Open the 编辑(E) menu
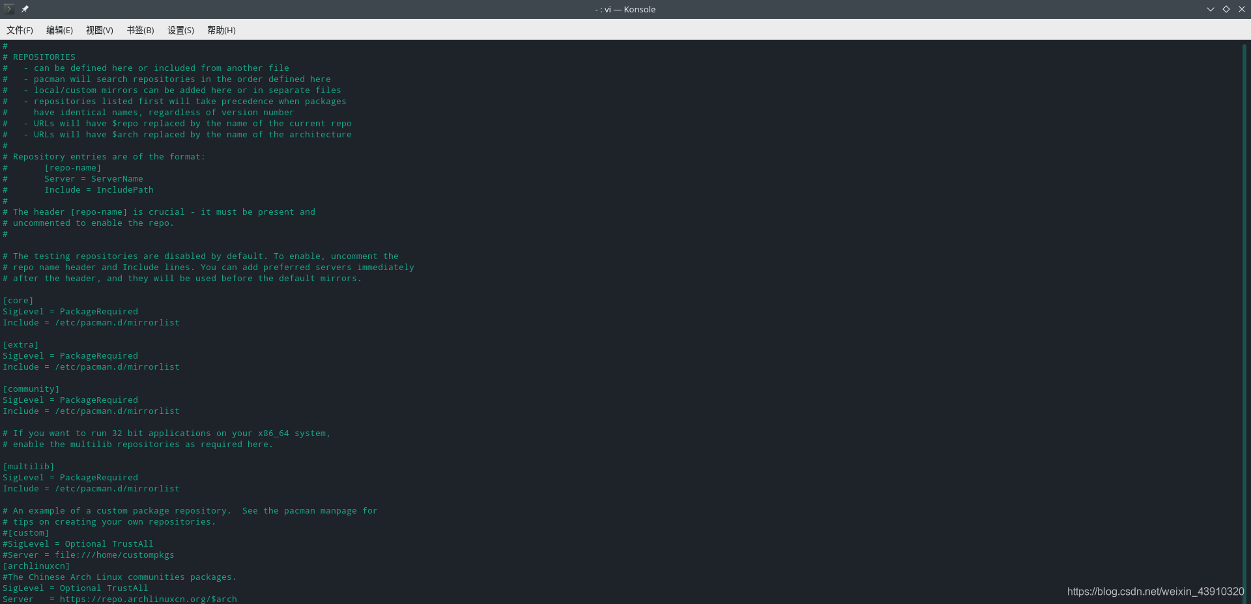Viewport: 1251px width, 604px height. tap(59, 30)
